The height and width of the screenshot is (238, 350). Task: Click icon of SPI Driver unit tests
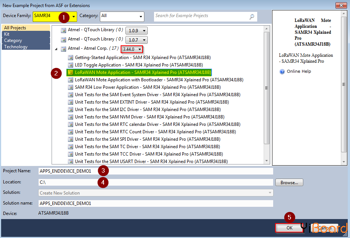[x=71, y=139]
